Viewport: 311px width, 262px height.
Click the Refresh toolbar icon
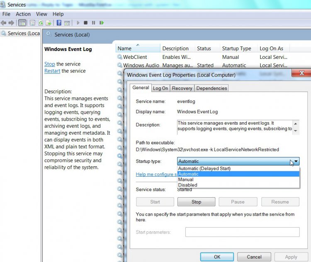pos(41,23)
